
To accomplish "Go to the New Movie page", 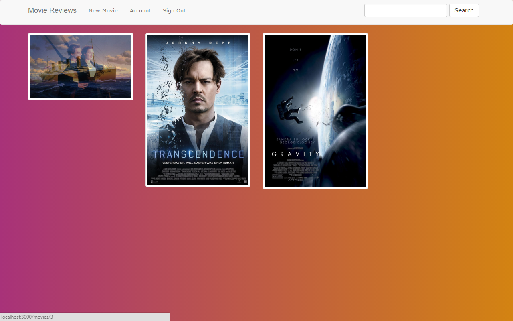I will 103,11.
